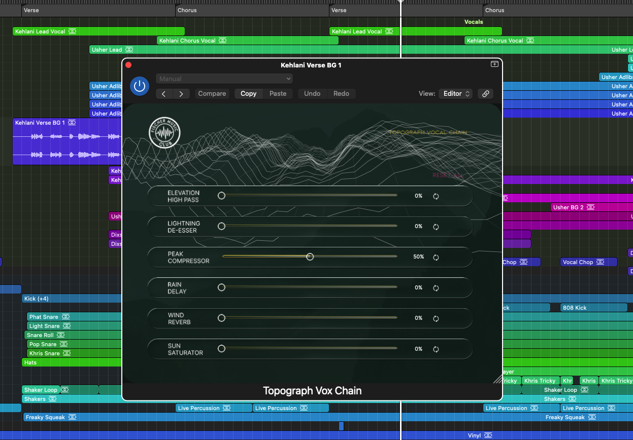633x440 pixels.
Task: Click the Fischer Music Club logo
Action: 164,133
